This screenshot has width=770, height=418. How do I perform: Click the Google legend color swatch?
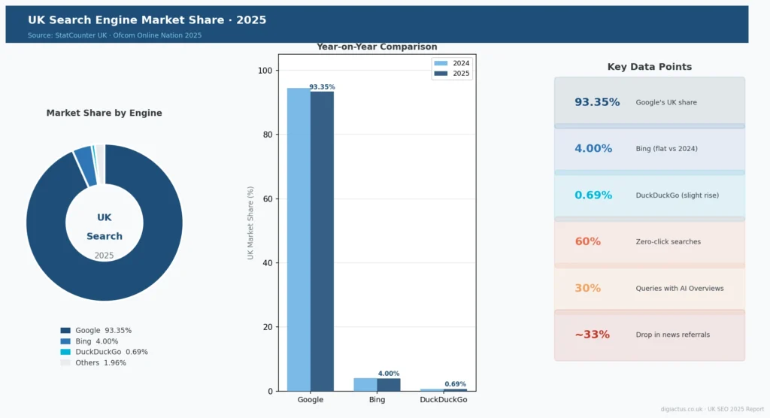click(65, 330)
